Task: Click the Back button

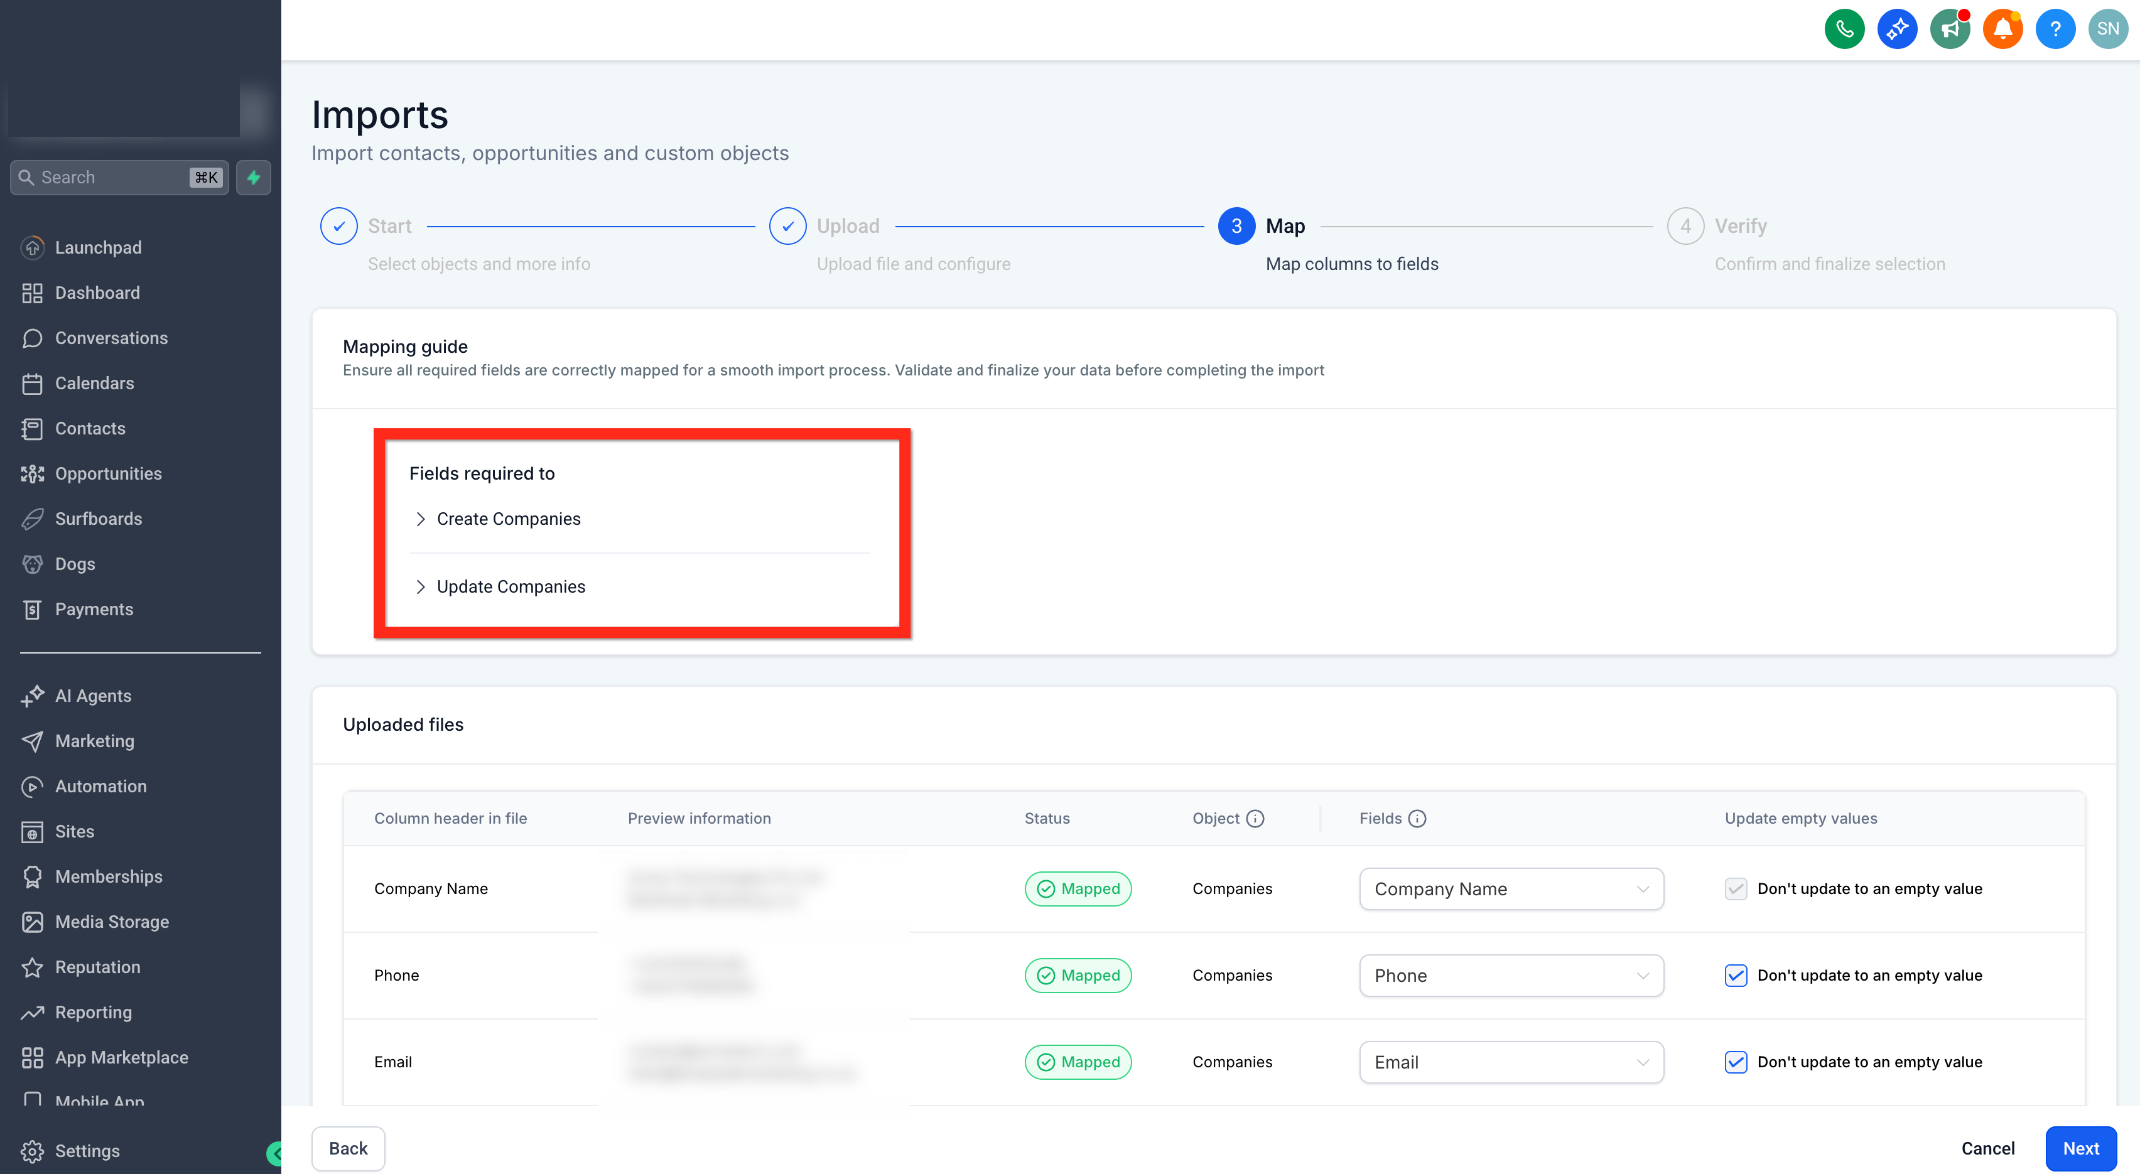Action: click(348, 1148)
